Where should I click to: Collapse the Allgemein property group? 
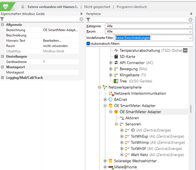click(x=3, y=25)
